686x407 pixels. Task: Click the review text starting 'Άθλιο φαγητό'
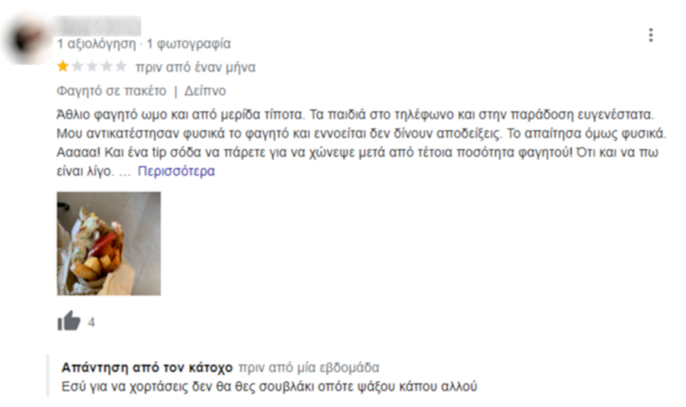[x=358, y=143]
